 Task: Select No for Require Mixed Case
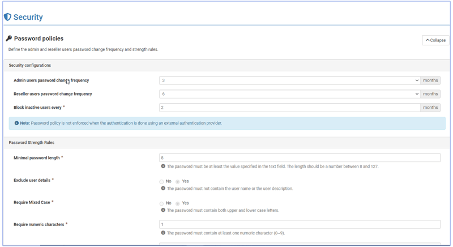(161, 203)
